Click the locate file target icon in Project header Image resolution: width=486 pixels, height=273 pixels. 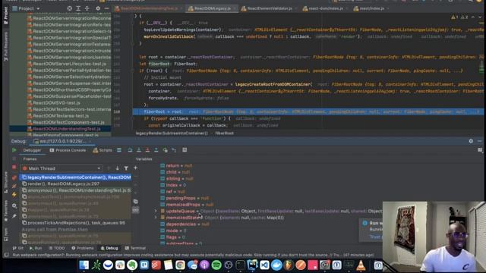(69, 8)
